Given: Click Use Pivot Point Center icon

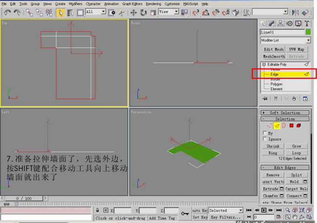Looking at the screenshot, I should (x=184, y=13).
